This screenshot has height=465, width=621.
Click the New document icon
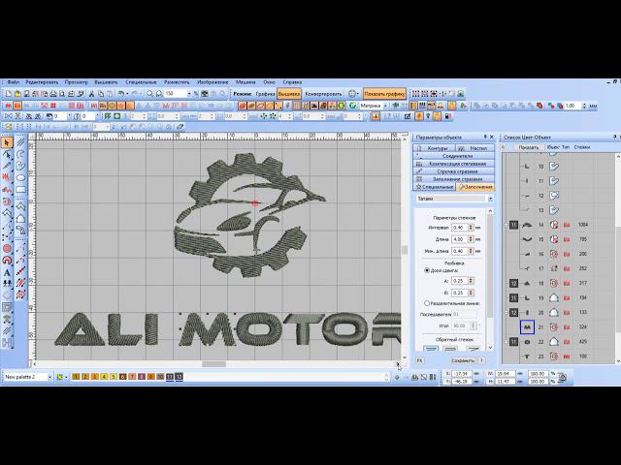[9, 94]
